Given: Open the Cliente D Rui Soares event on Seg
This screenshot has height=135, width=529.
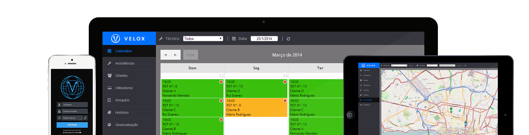Looking at the screenshot, I should tap(256, 88).
